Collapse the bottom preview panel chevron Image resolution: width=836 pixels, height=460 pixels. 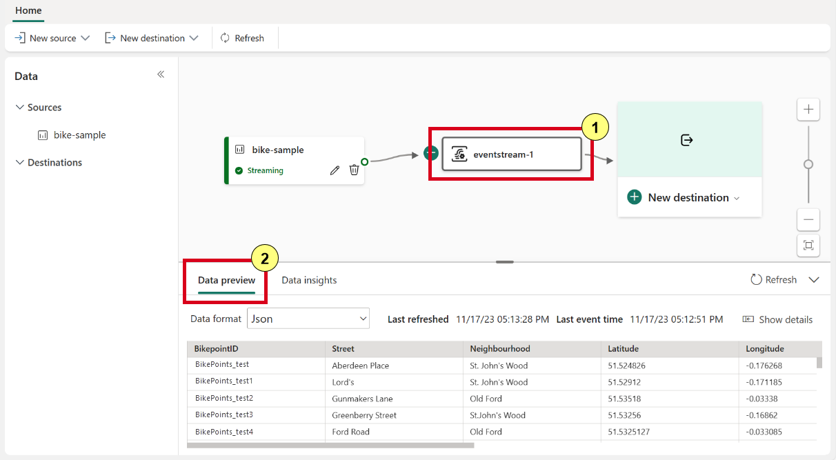[x=814, y=280]
